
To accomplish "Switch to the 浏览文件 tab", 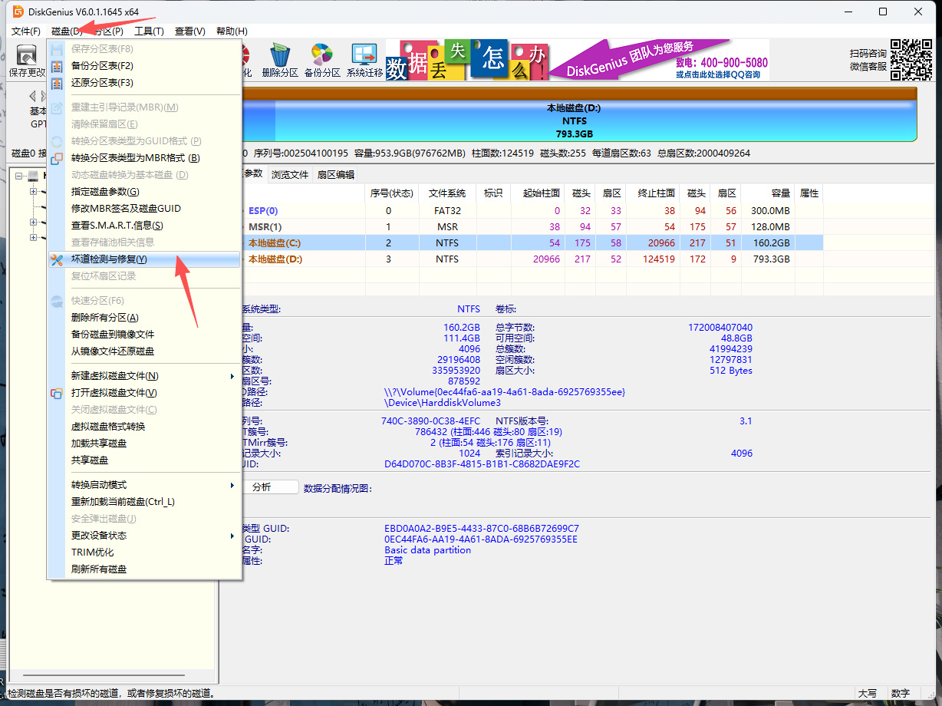I will [x=290, y=175].
